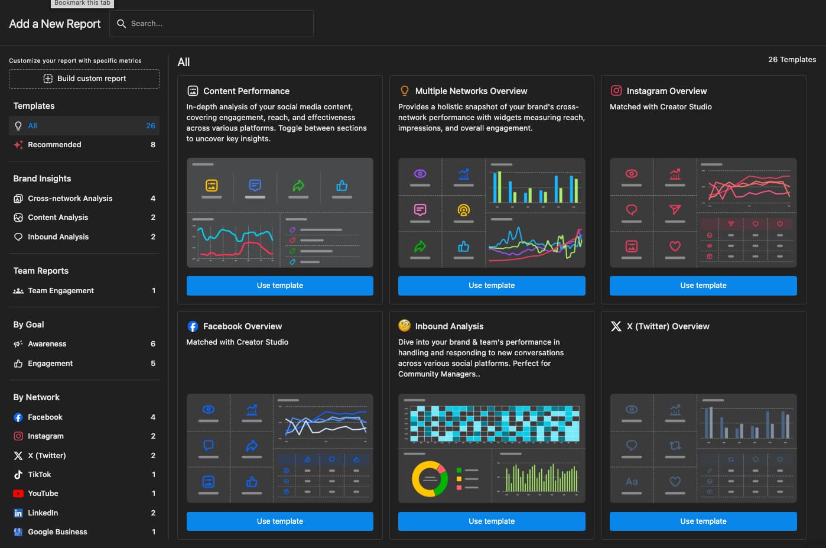Click the emoji icon on Inbound Analysis card
The image size is (826, 548).
click(405, 326)
